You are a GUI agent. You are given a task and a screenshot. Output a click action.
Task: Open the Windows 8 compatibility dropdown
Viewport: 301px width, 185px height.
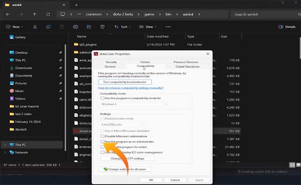click(135, 104)
